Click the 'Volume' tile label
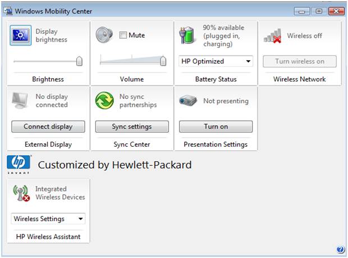This screenshot has width=348, height=258. (x=132, y=79)
